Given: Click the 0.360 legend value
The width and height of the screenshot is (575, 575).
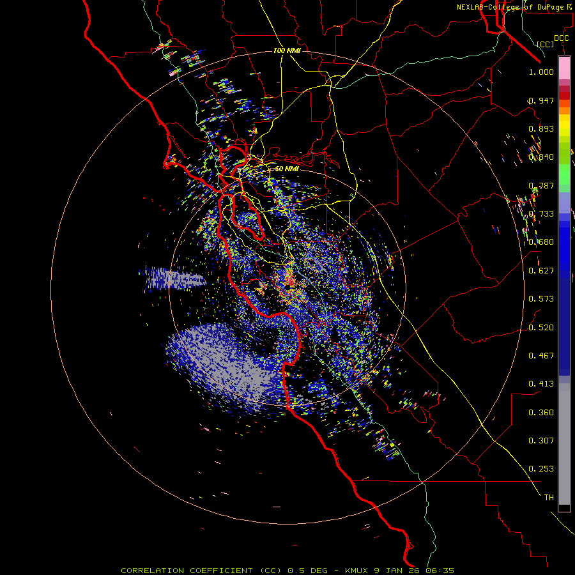Looking at the screenshot, I should pos(541,412).
